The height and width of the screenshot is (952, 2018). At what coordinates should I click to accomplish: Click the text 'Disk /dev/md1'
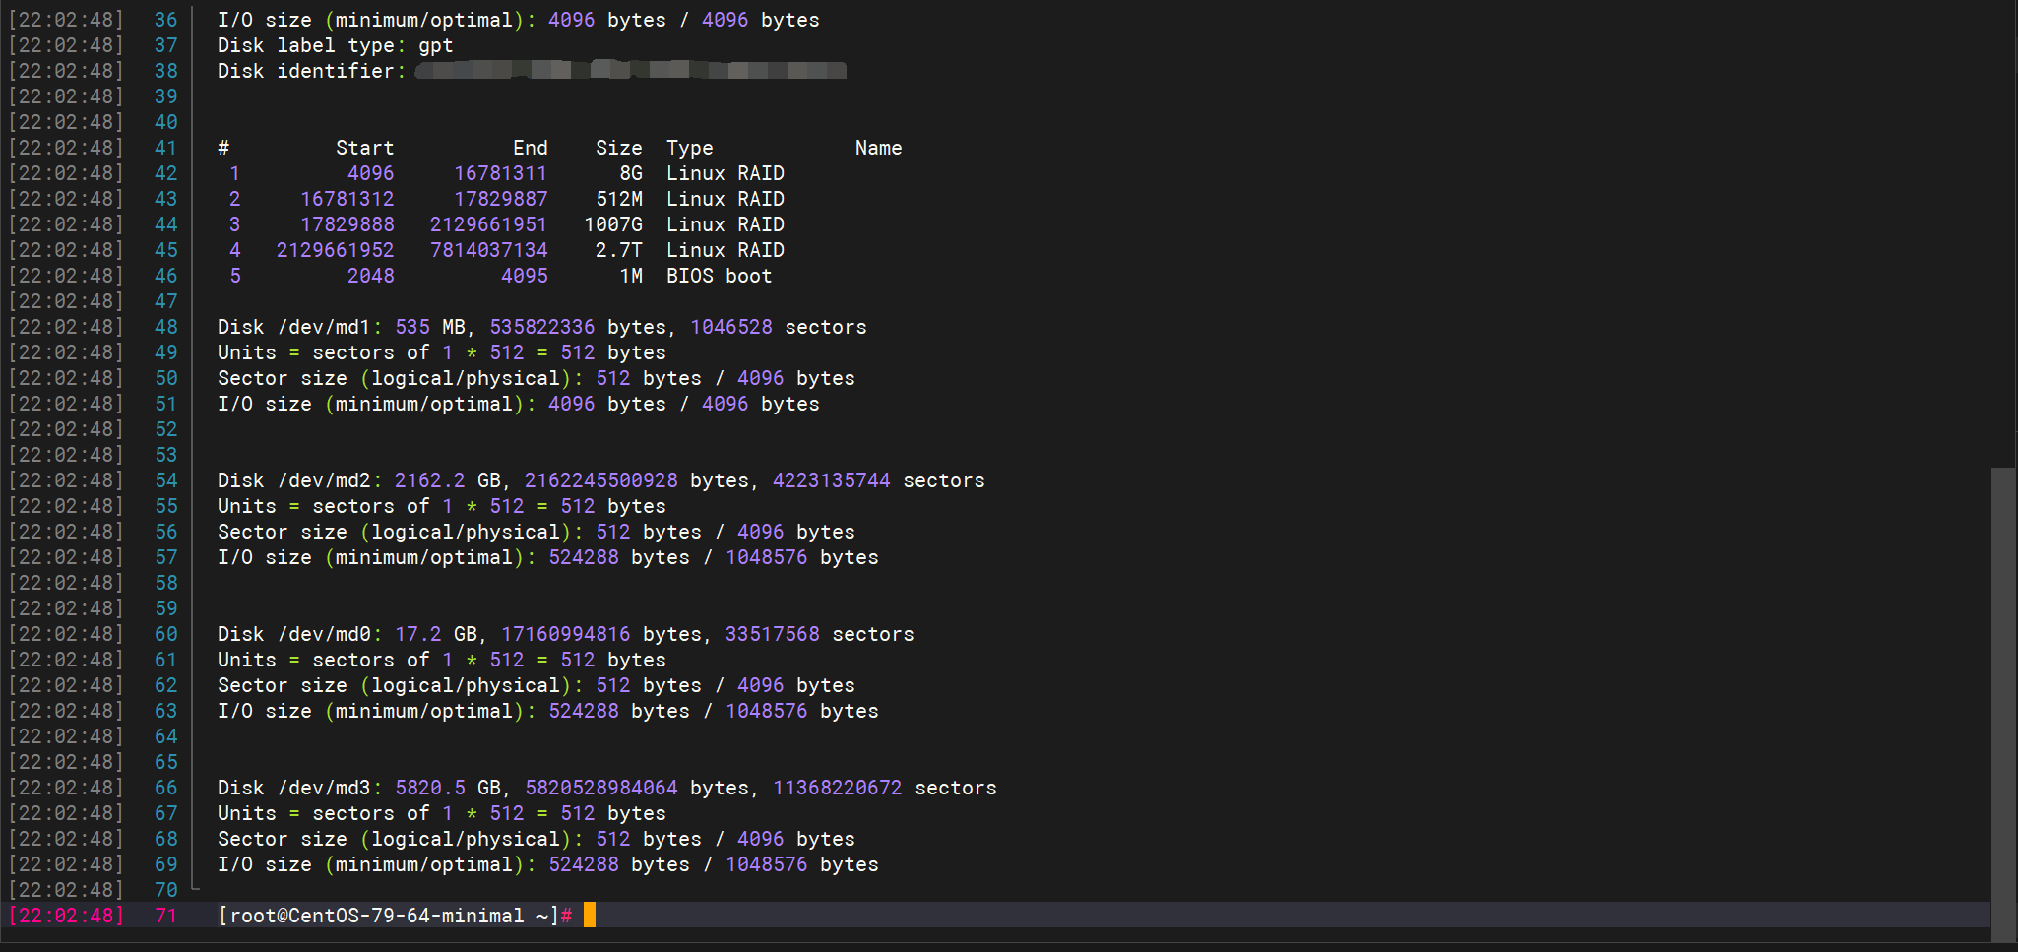click(x=293, y=327)
